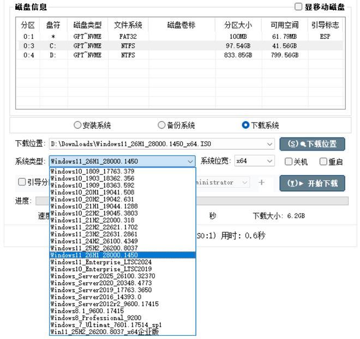
Task: Click the 下载大小 6.2GB value
Action: pyautogui.click(x=296, y=216)
